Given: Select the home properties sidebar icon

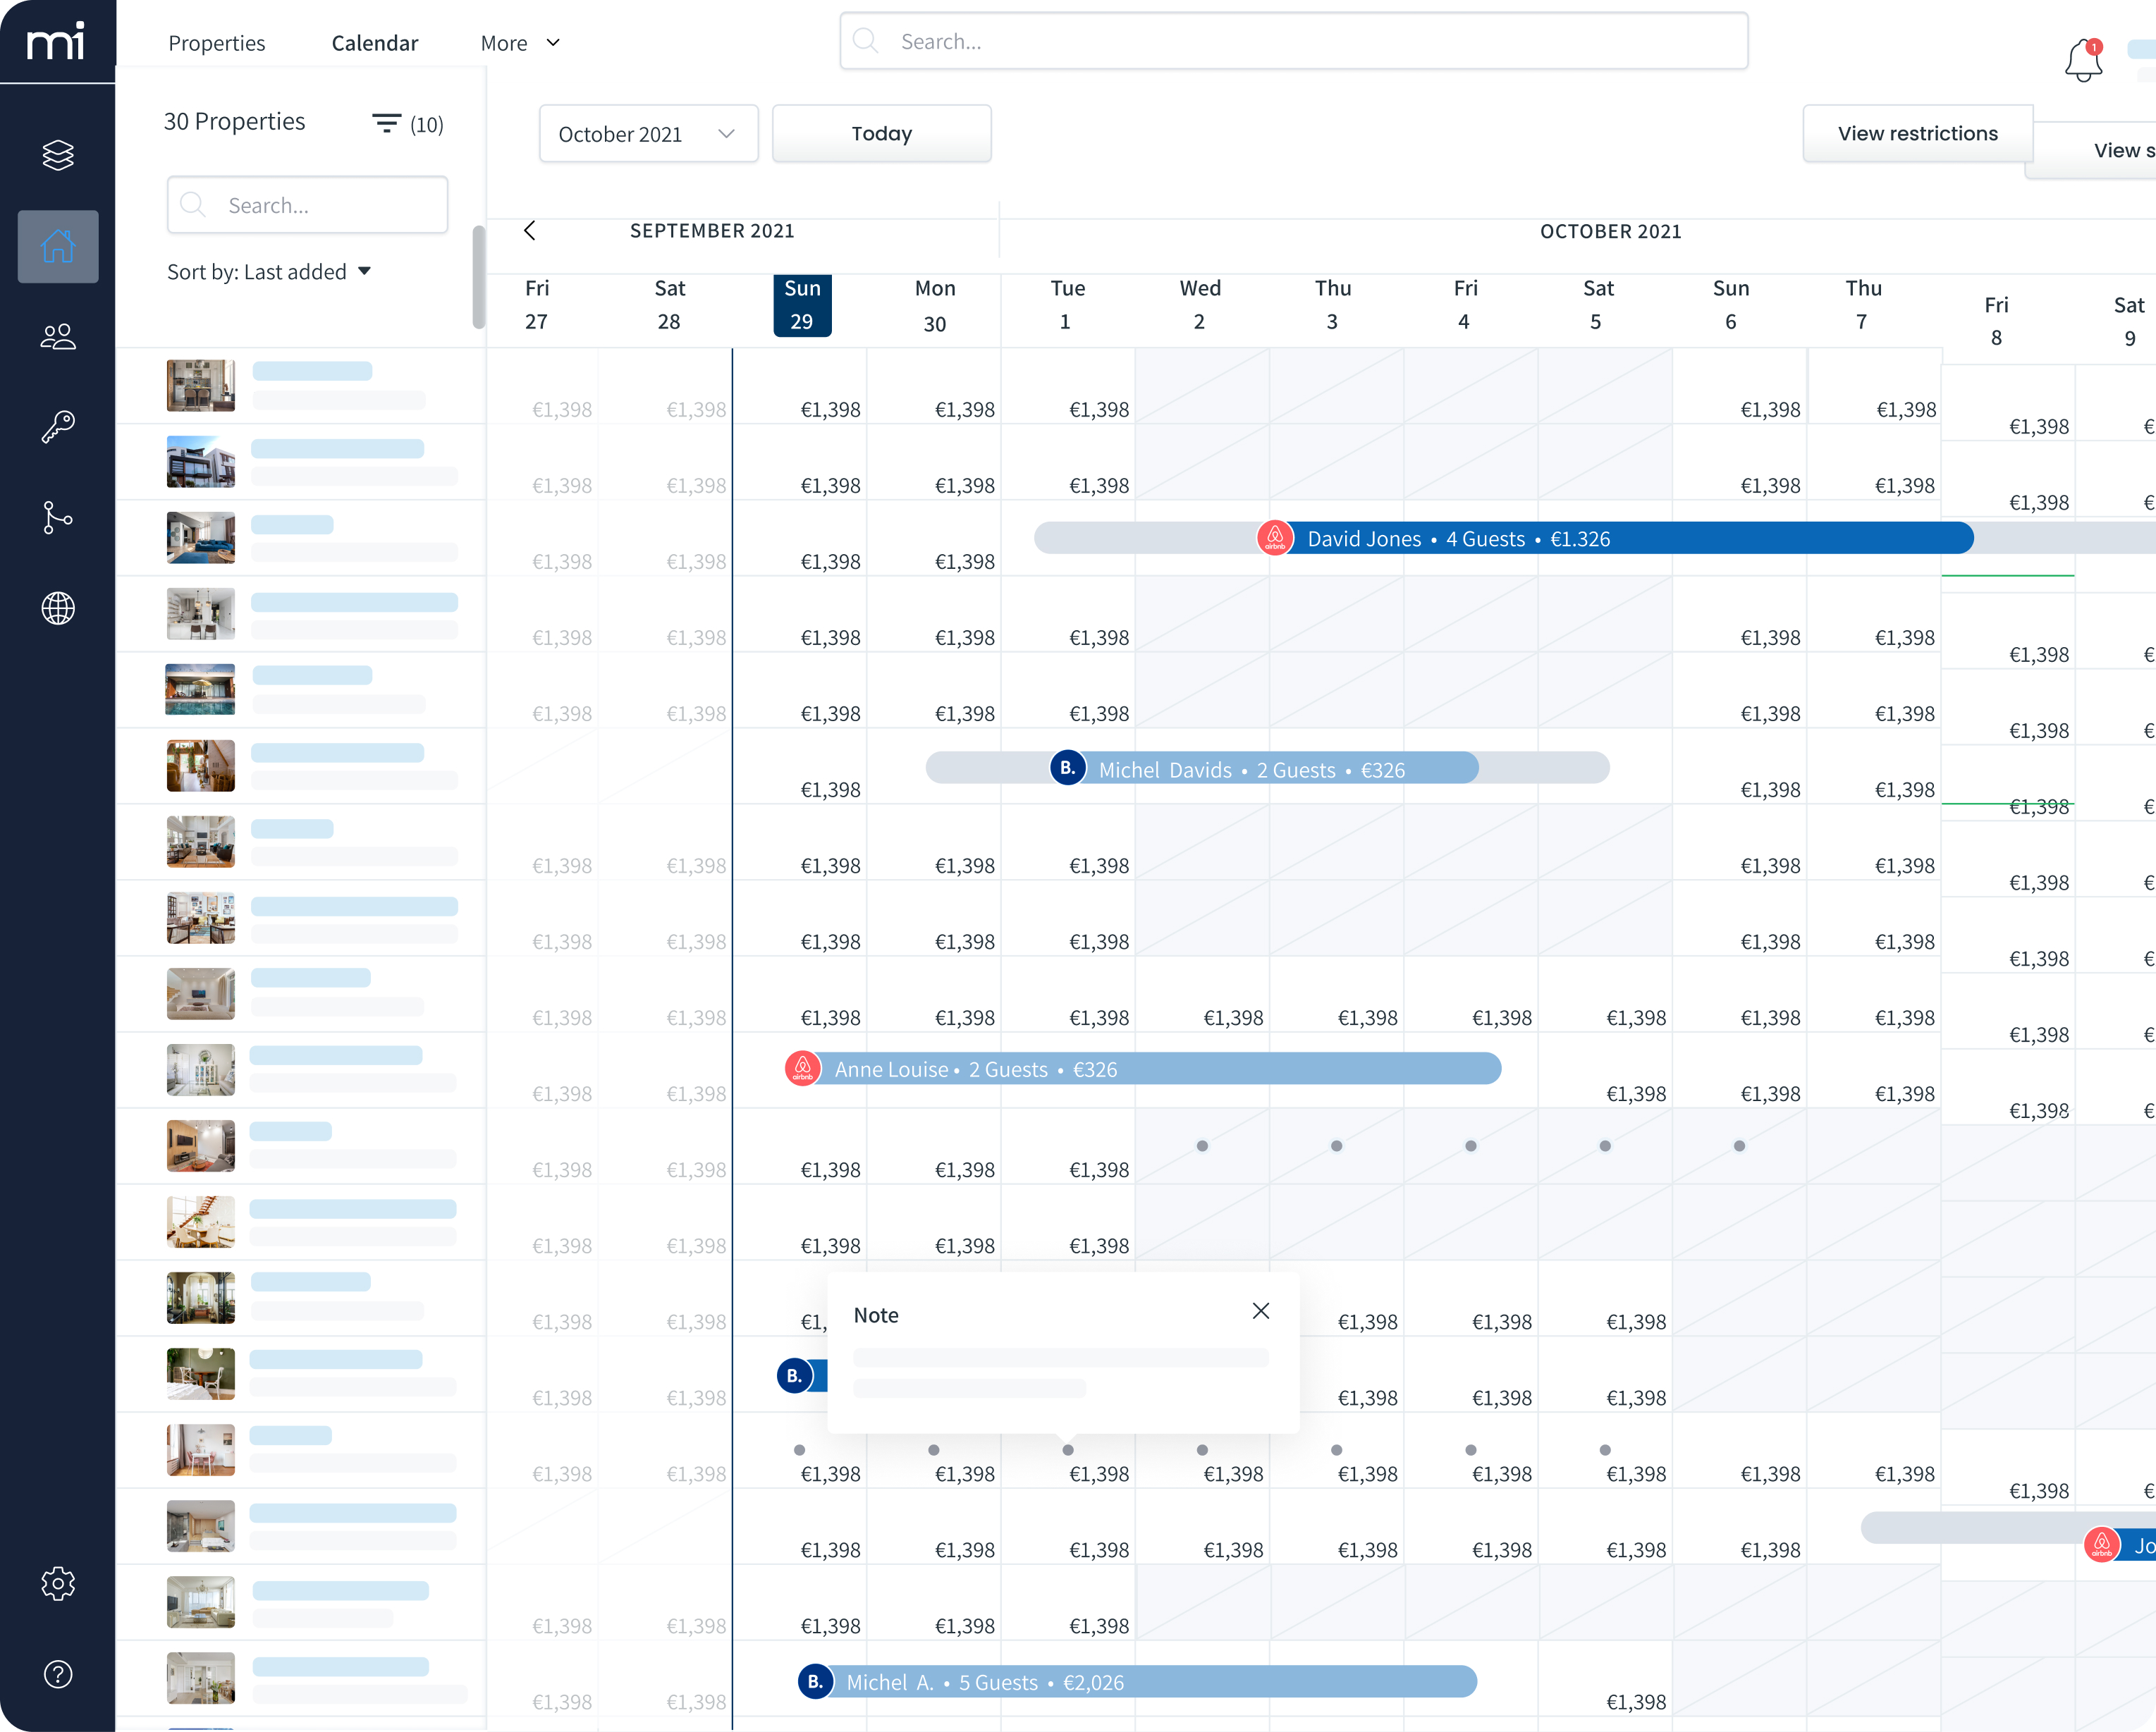Looking at the screenshot, I should click(x=58, y=246).
